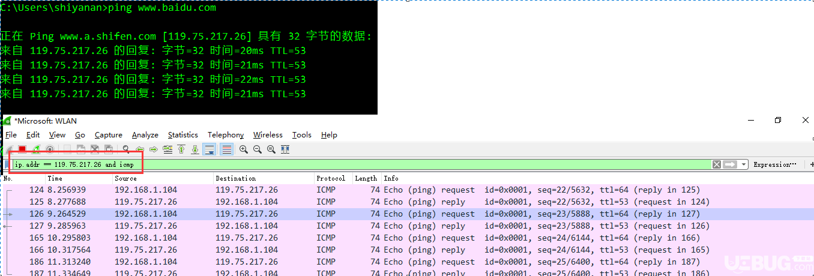Jump to the first packet

181,149
